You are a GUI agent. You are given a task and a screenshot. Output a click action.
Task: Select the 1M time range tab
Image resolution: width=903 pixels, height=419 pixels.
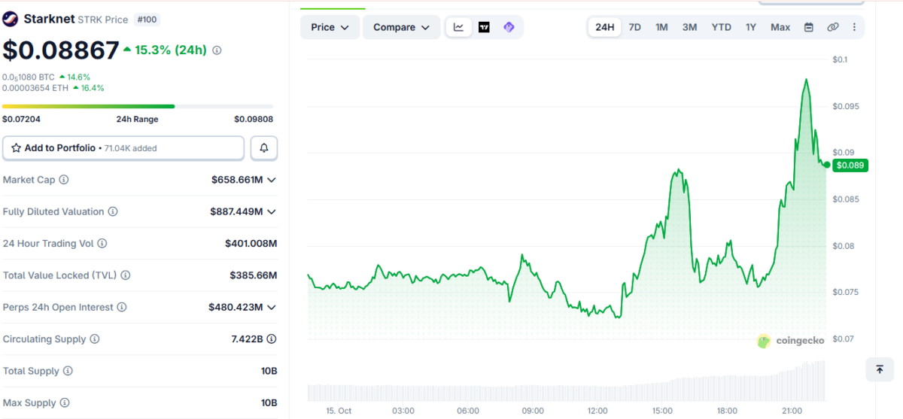661,27
